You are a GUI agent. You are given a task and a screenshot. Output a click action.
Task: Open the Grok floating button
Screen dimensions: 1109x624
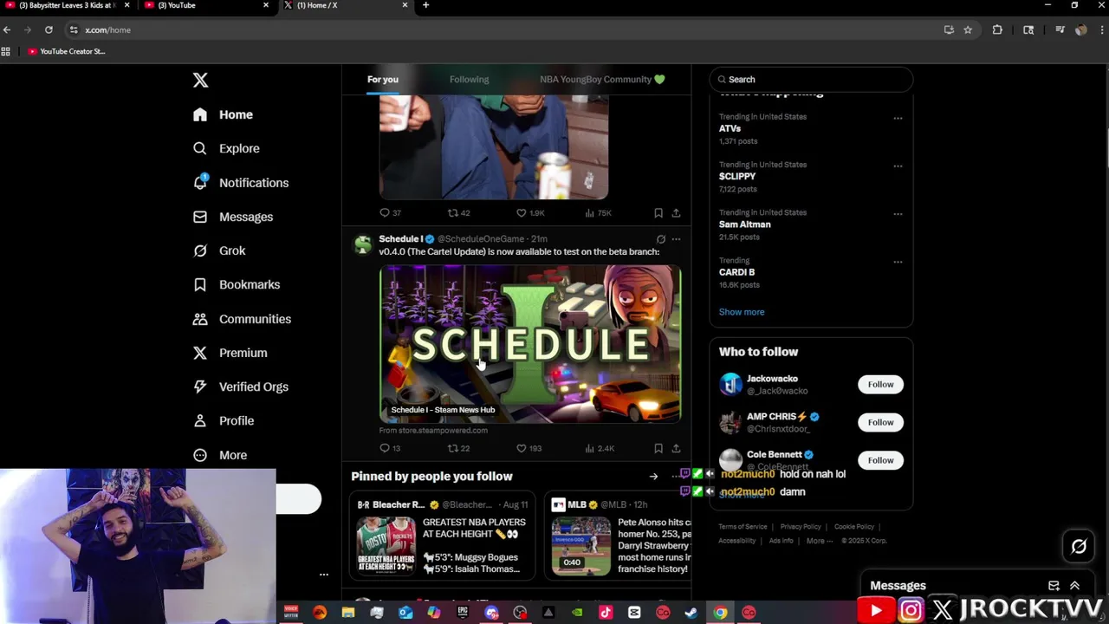tap(1079, 546)
